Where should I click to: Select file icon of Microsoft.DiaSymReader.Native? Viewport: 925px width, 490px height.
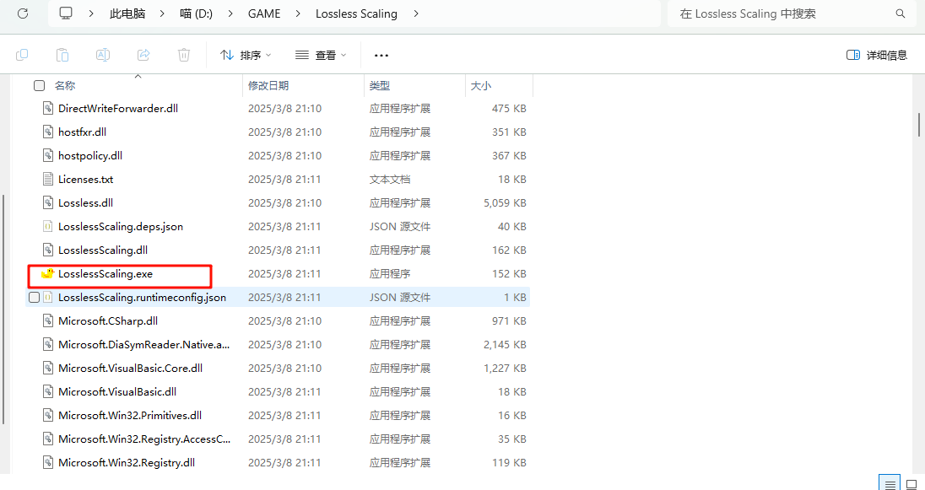tap(48, 344)
